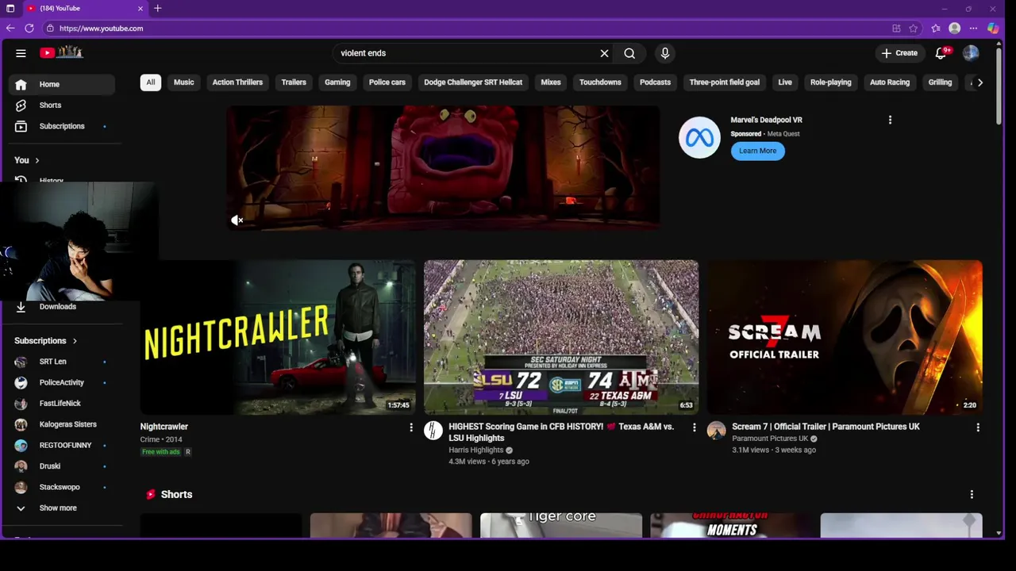Screen dimensions: 1016x571
Task: Open the Scream 7 trailer thumbnail
Action: 845,337
